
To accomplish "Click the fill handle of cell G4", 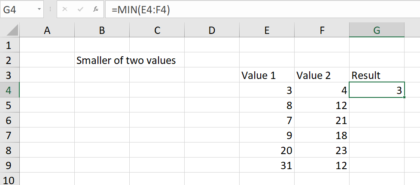I will [404, 97].
